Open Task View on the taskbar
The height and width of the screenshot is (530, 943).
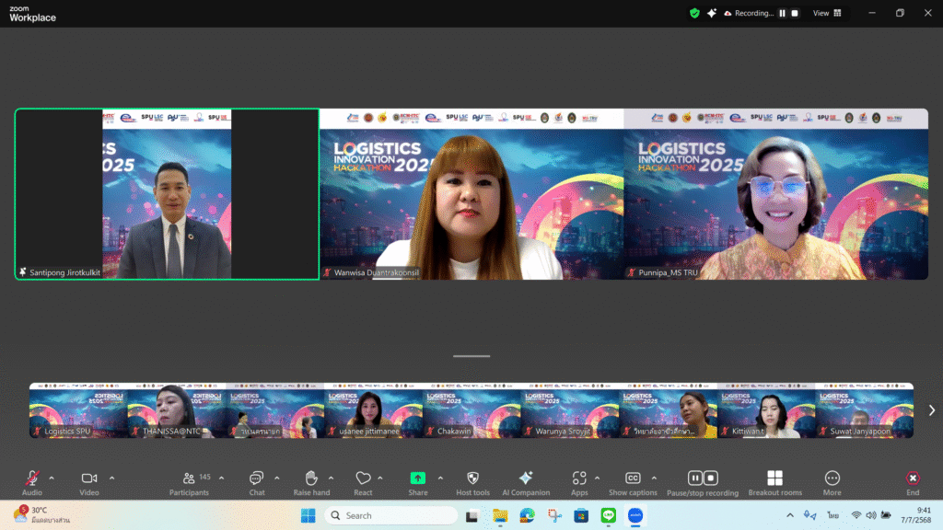click(x=472, y=515)
